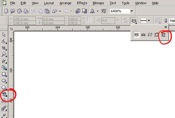Open the Help menu

click(x=155, y=3)
